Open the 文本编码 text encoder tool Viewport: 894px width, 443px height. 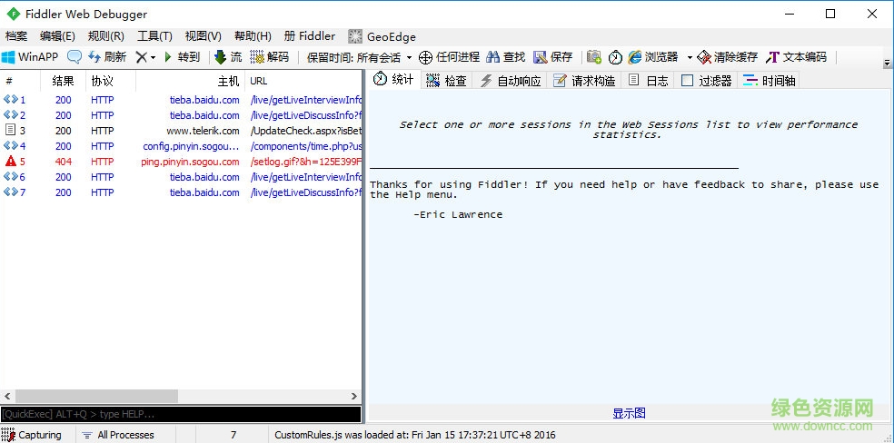point(796,57)
